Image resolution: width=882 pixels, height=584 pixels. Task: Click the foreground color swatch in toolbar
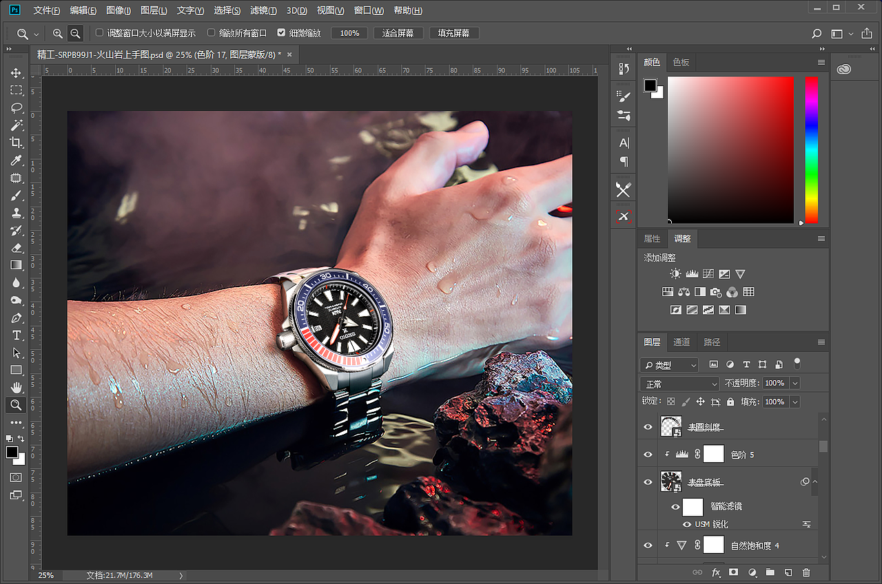pos(12,452)
